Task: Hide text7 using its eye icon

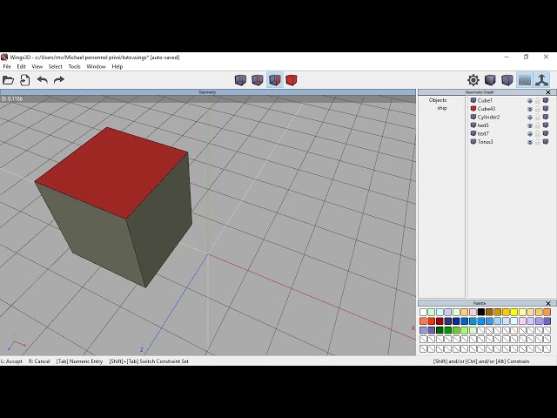Action: pyautogui.click(x=530, y=134)
